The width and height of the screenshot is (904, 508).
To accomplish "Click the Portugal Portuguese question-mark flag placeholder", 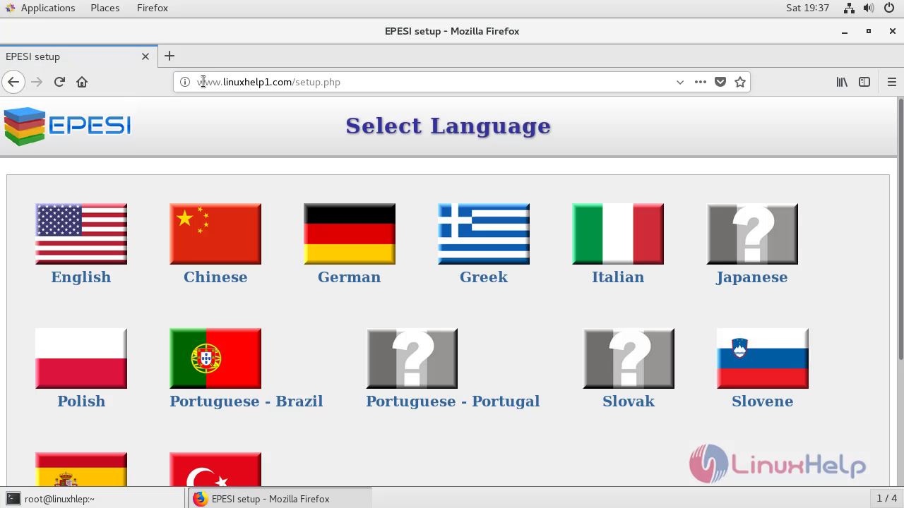I will [412, 358].
